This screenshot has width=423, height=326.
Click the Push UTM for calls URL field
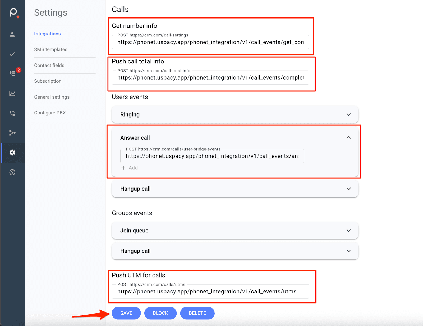[210, 291]
